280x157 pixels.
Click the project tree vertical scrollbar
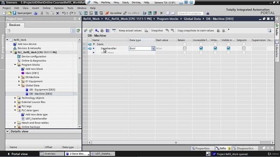click(80, 58)
